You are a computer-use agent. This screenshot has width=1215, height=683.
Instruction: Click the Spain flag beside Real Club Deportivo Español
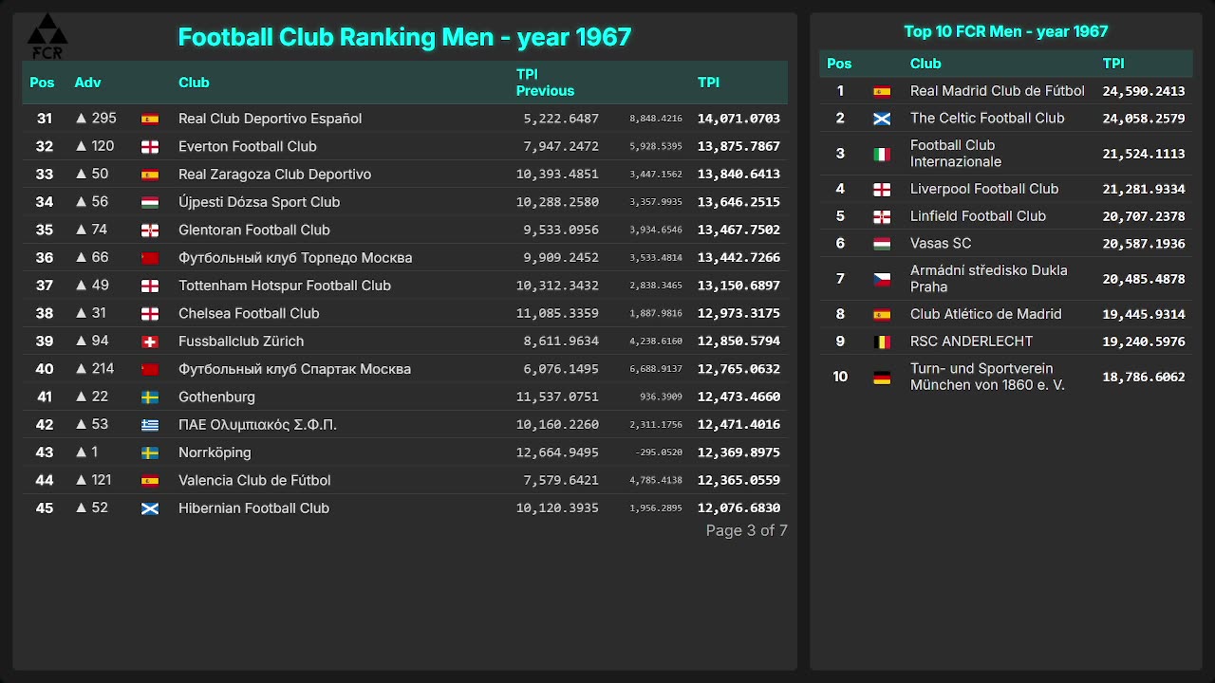(150, 120)
